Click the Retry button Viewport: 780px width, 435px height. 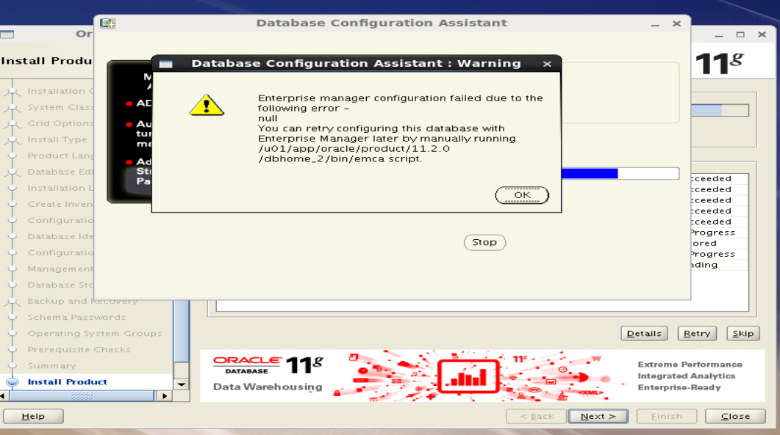(697, 334)
